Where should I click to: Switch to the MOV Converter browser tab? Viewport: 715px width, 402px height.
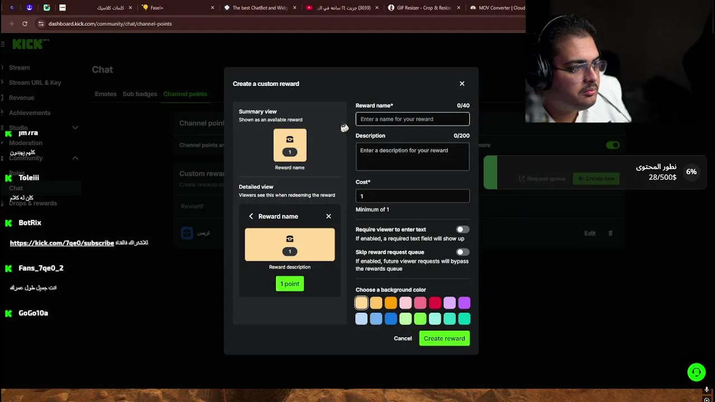coord(495,8)
